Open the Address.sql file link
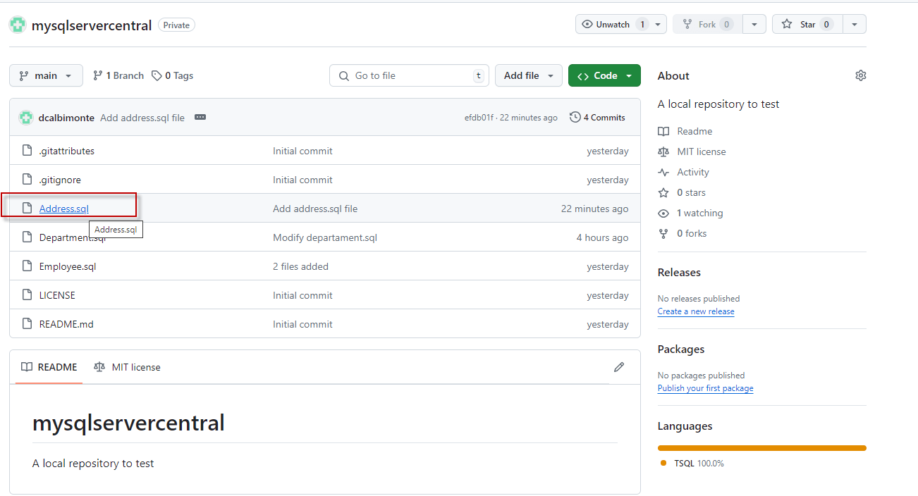 point(64,209)
